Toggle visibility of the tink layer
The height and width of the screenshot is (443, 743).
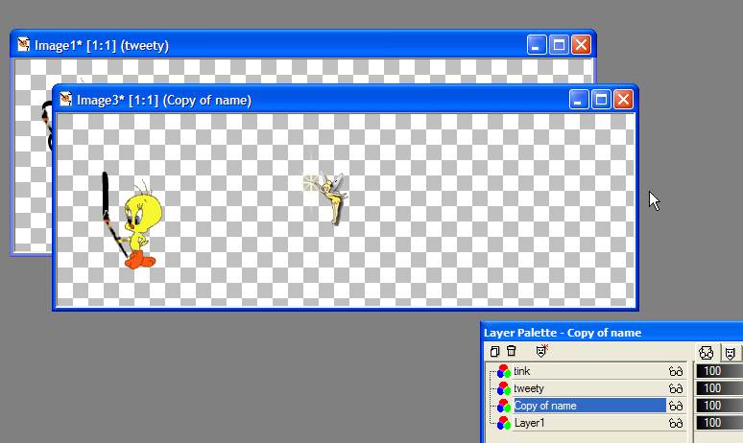pos(676,371)
